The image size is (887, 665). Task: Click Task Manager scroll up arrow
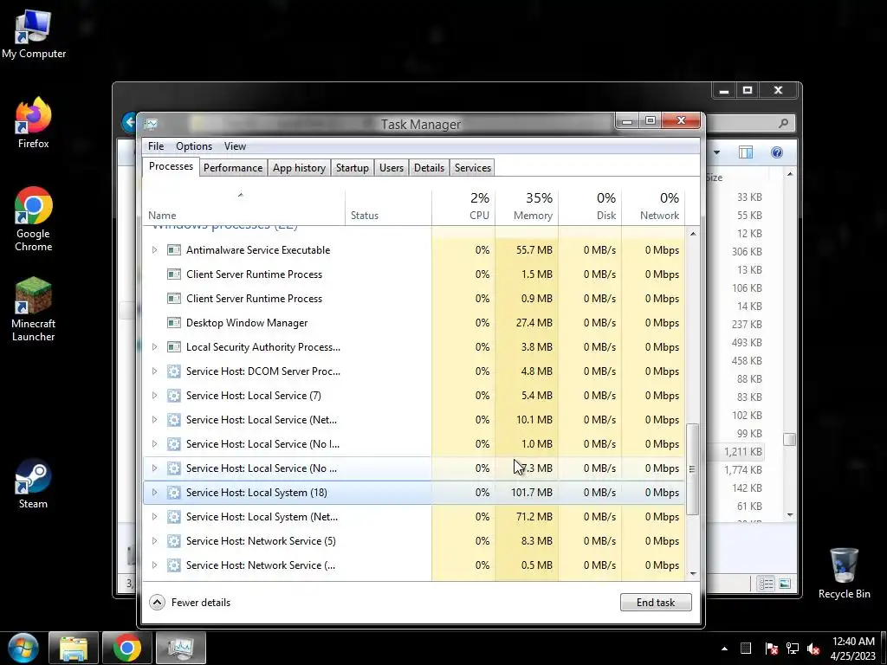[693, 234]
